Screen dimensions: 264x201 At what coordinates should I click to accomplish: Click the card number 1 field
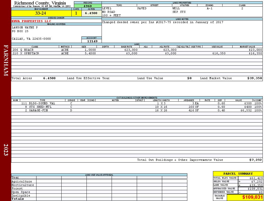pyautogui.click(x=76, y=13)
